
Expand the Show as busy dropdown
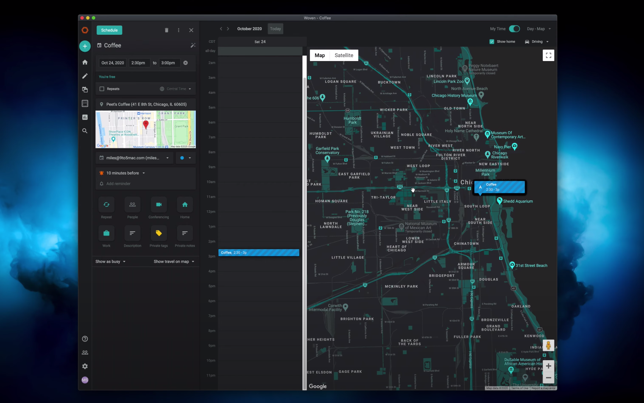(110, 261)
